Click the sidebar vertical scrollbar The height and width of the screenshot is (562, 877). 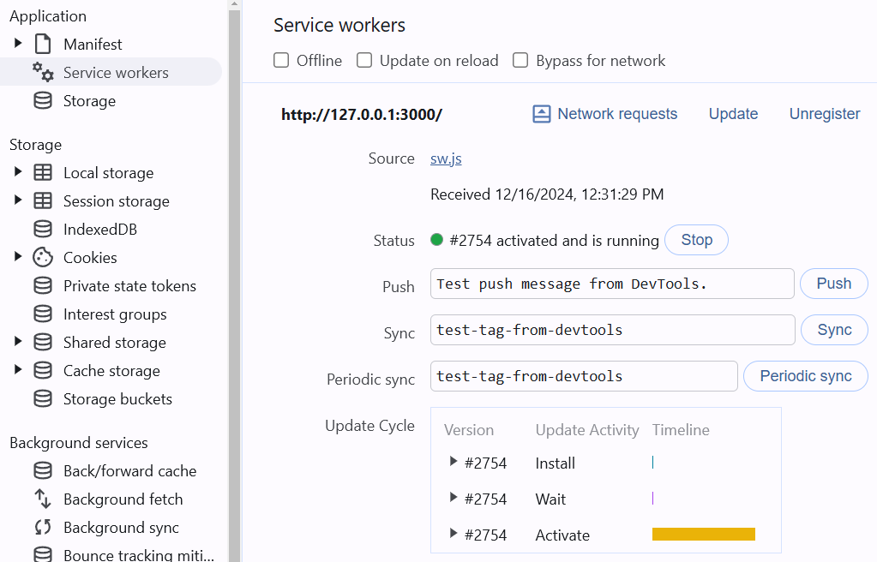point(234,285)
